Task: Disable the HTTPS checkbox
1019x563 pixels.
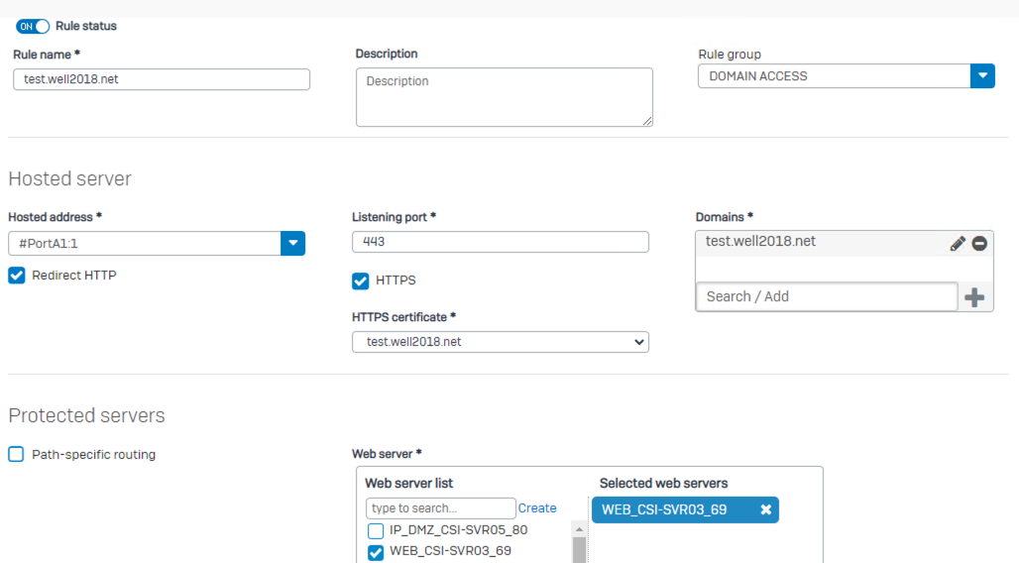Action: point(361,281)
